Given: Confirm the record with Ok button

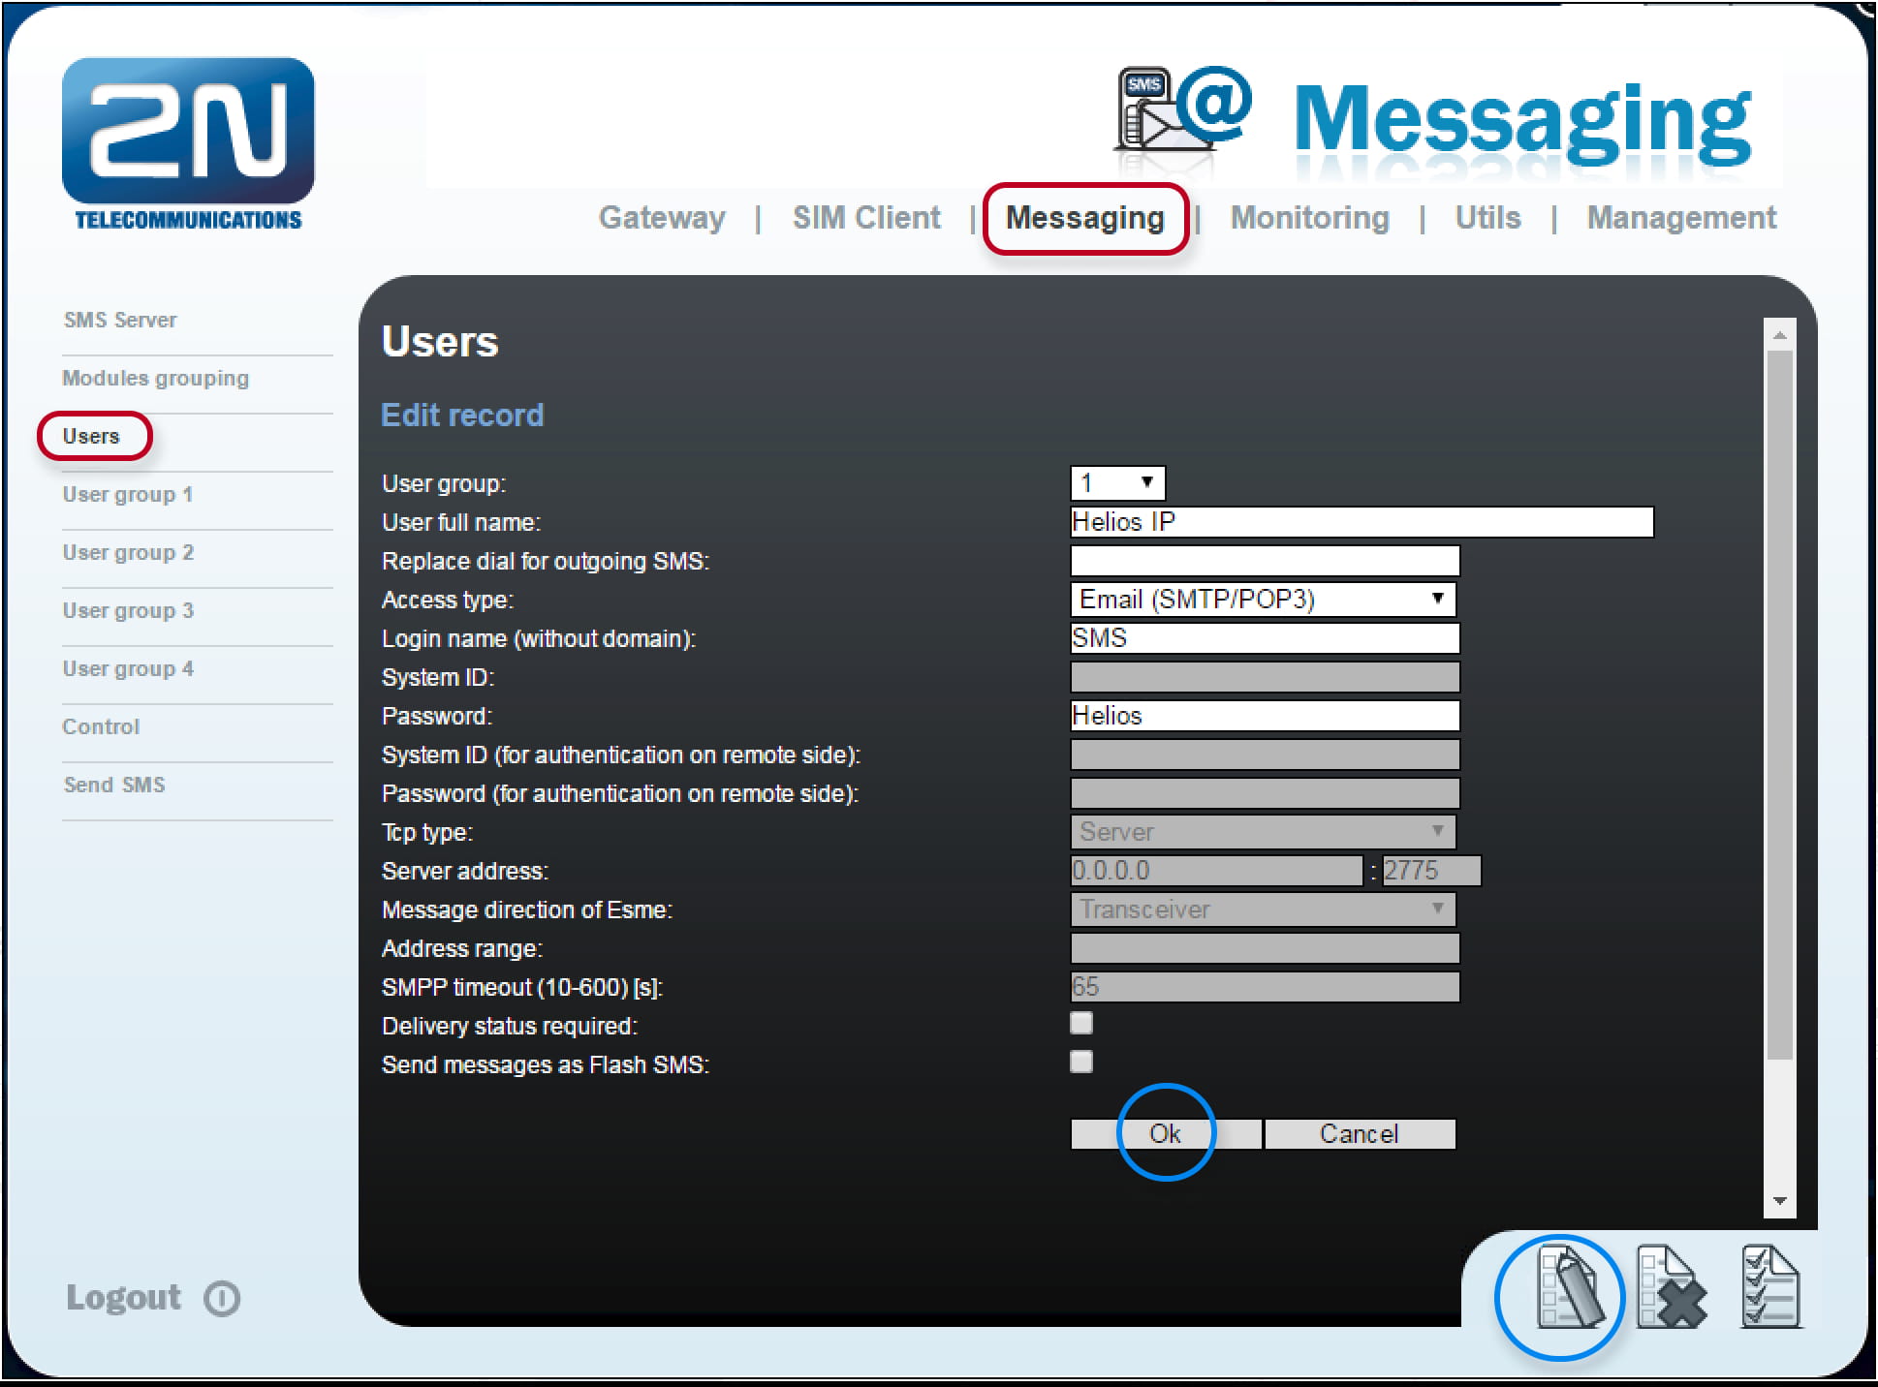Looking at the screenshot, I should point(1166,1134).
